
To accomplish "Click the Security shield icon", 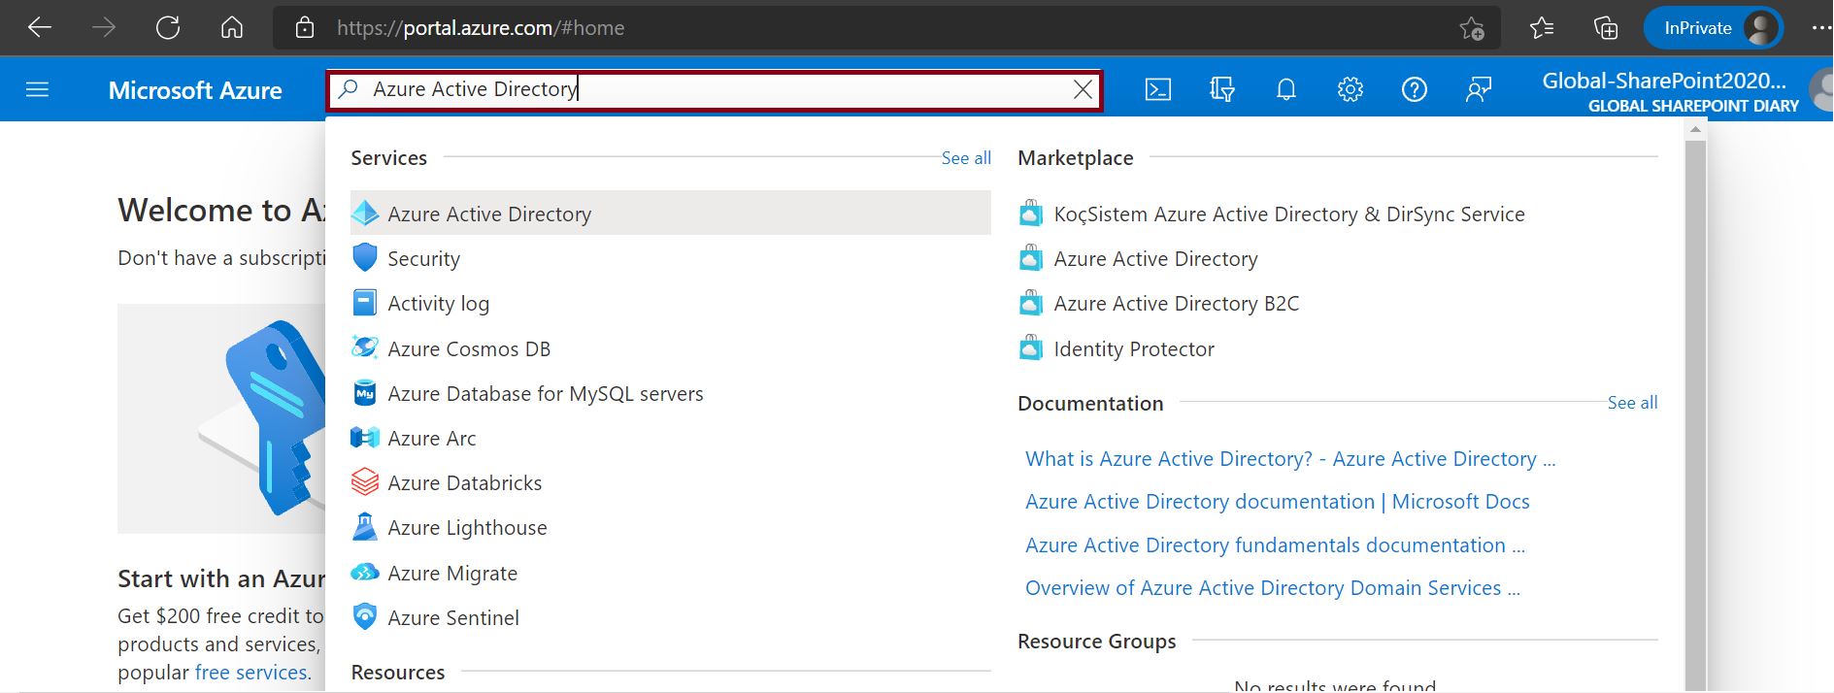I will (365, 258).
